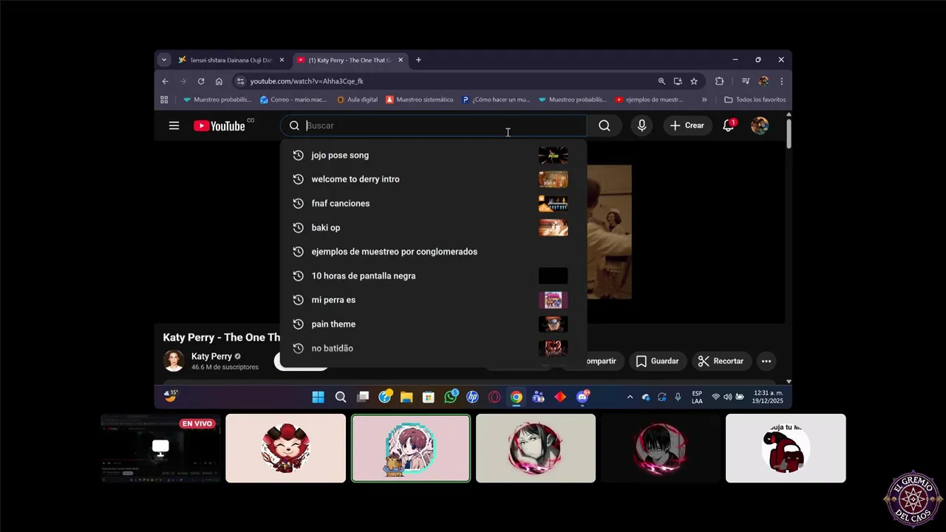Open the volume speaker icon in system tray
This screenshot has width=946, height=532.
coord(728,397)
